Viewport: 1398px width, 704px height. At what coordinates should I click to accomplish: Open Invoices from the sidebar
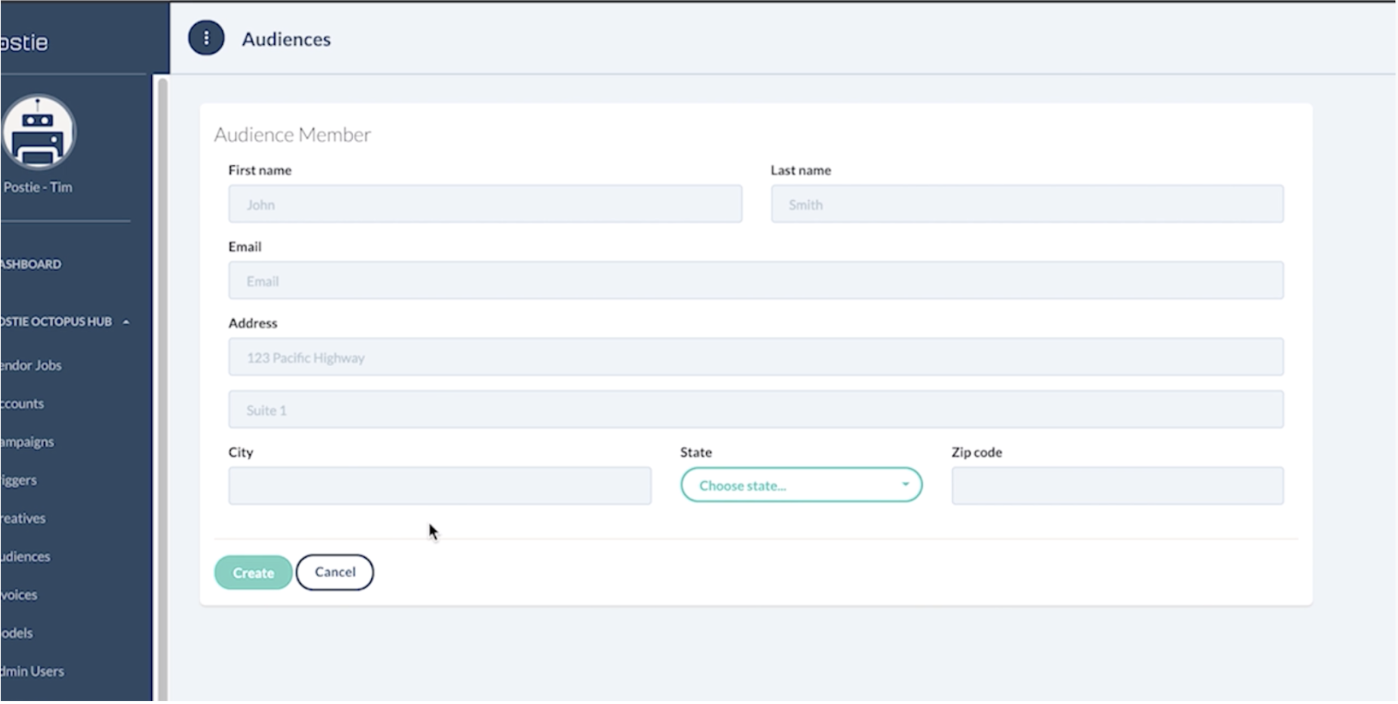(20, 595)
